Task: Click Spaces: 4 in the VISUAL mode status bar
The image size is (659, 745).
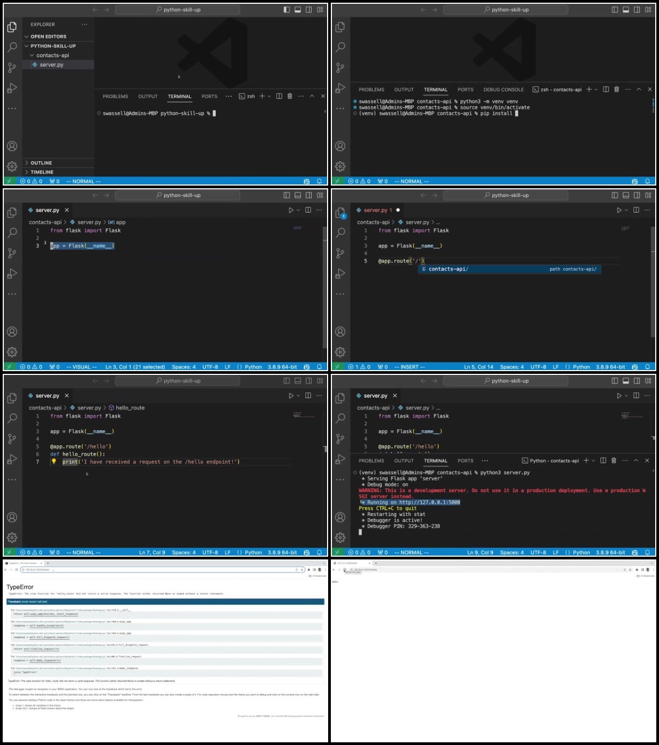Action: 184,367
